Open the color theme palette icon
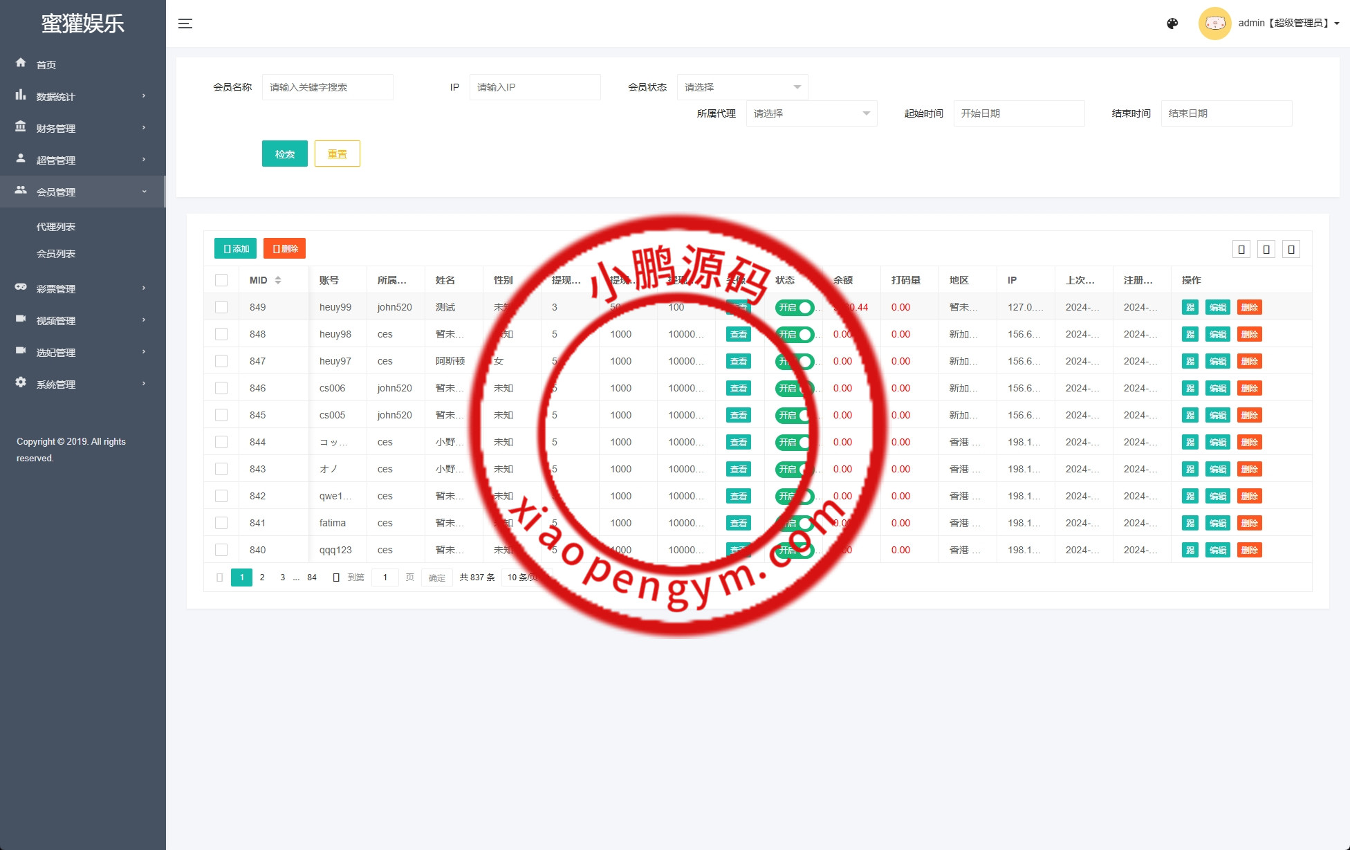 tap(1172, 24)
